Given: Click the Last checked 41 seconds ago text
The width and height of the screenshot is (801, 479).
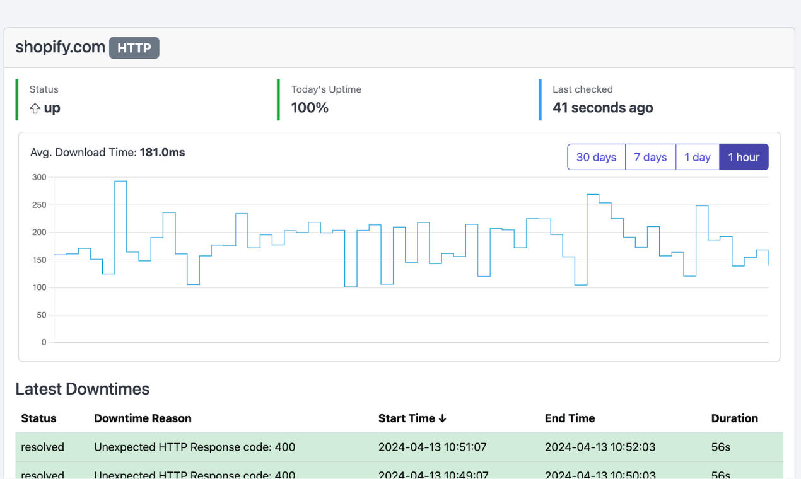Looking at the screenshot, I should (x=602, y=108).
